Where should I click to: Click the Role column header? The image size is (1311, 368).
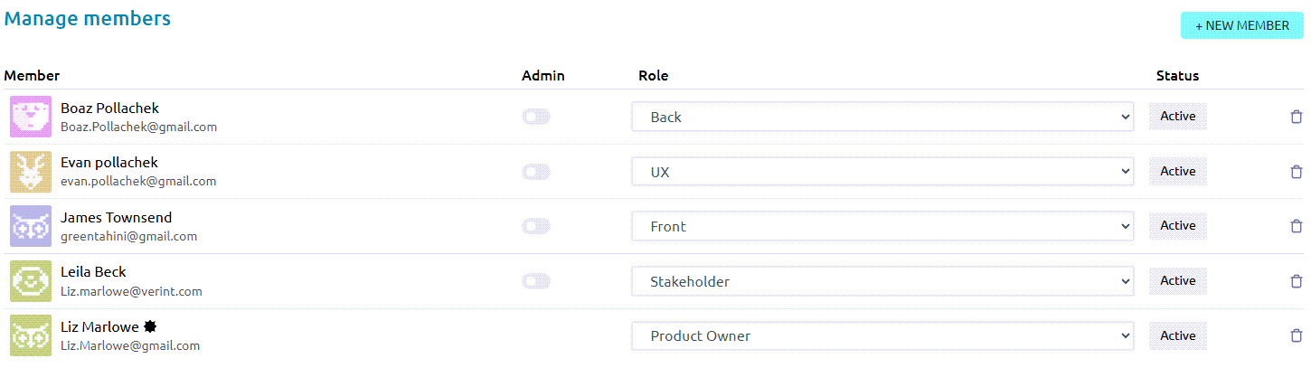[653, 76]
